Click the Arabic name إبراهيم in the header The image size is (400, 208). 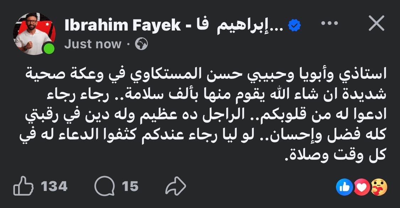[x=249, y=25]
